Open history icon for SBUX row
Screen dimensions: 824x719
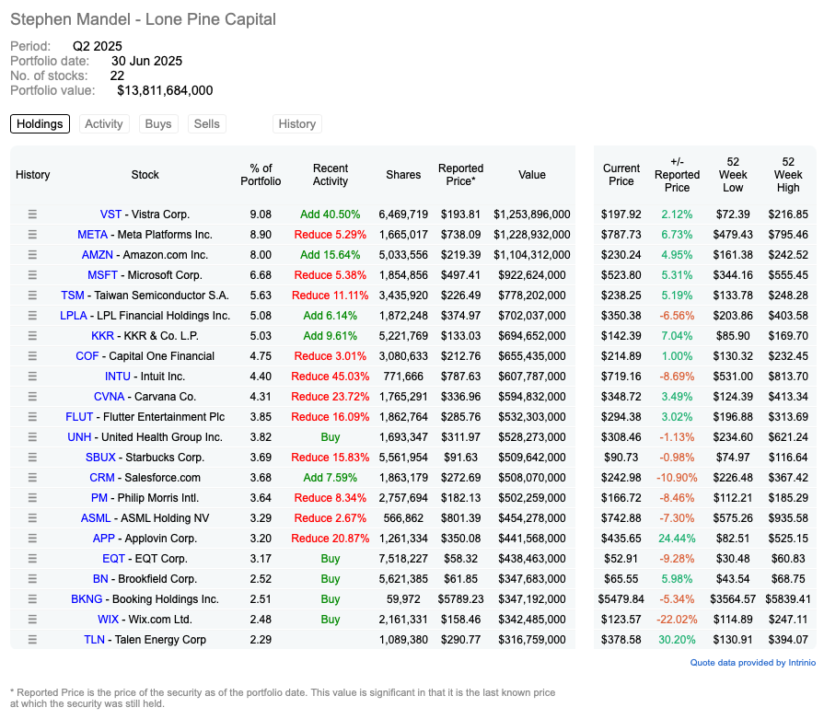pyautogui.click(x=32, y=458)
